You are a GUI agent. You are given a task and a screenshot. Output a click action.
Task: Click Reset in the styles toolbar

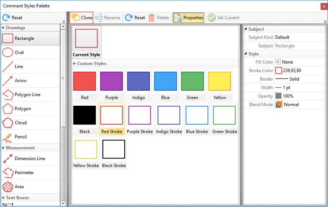[x=135, y=18]
